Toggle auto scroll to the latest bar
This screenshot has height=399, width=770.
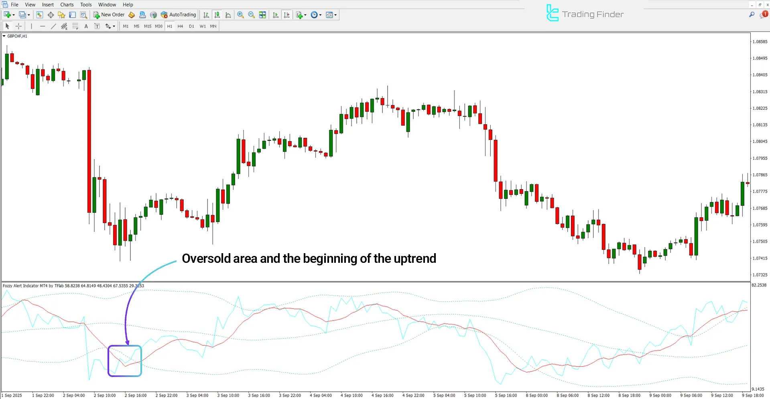click(276, 15)
